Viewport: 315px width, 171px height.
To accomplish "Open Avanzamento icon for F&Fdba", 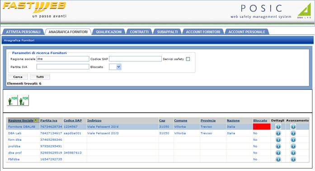I will coord(293,159).
